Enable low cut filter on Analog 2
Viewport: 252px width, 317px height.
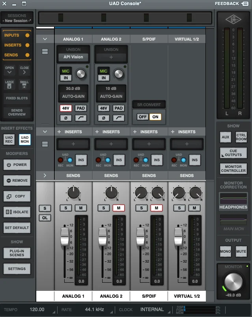click(x=119, y=118)
